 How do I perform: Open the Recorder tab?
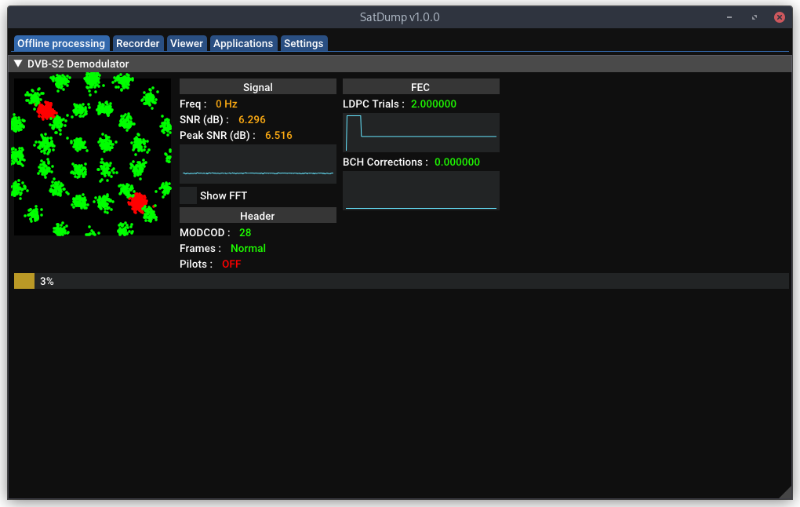click(x=138, y=43)
